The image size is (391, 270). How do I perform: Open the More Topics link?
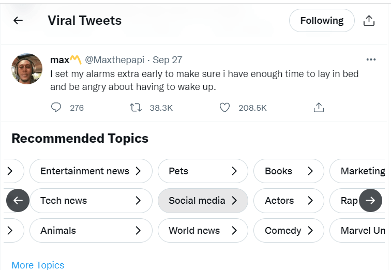(38, 265)
